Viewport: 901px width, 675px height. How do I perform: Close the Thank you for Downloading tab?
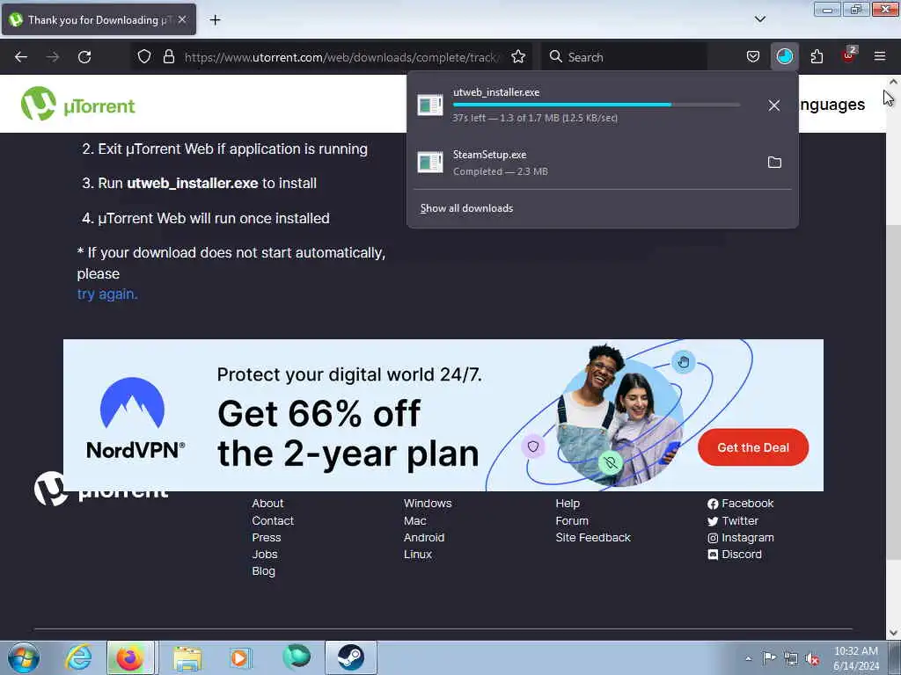click(x=182, y=19)
